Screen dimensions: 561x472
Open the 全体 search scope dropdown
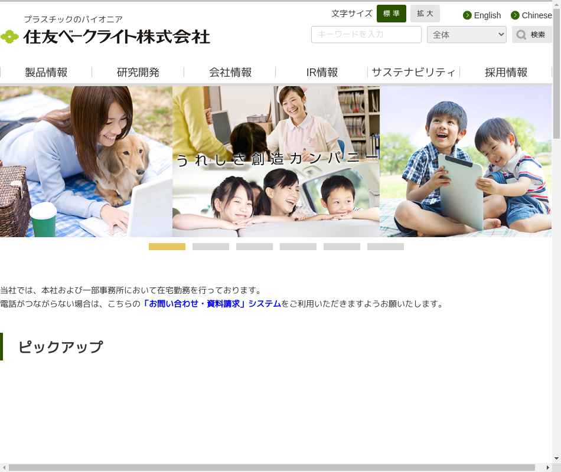pyautogui.click(x=467, y=35)
